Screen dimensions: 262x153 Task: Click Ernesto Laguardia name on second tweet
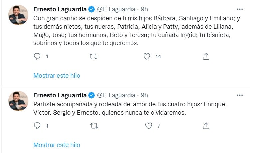[60, 95]
